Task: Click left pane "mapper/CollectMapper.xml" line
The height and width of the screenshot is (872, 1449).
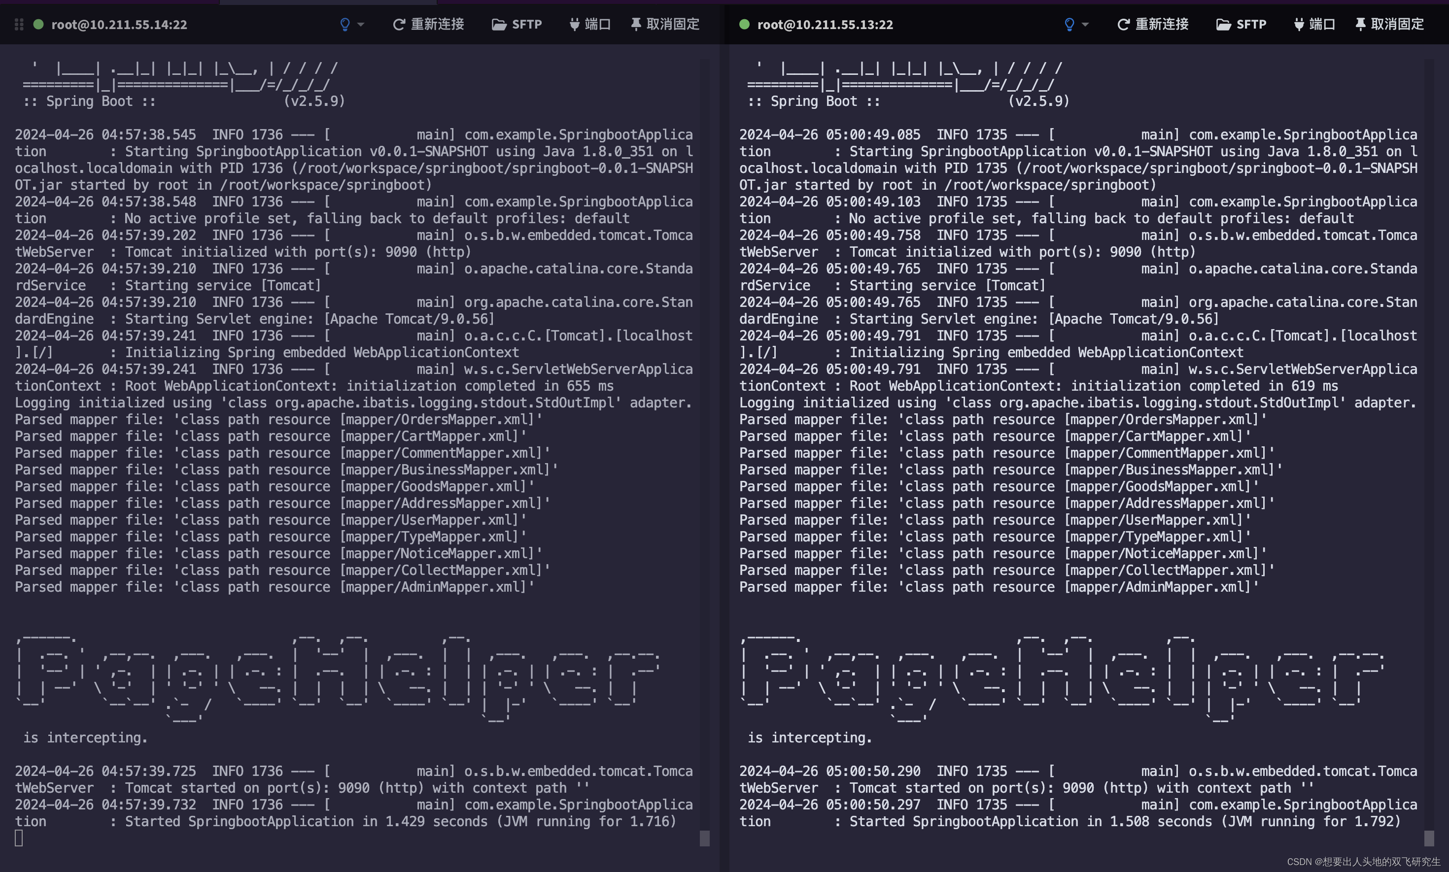Action: [x=283, y=570]
